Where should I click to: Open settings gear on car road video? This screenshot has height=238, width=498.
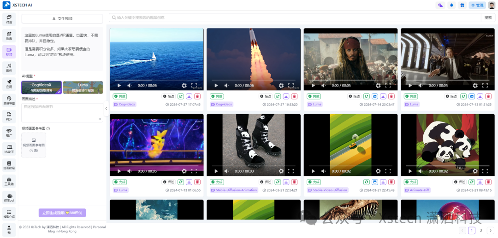point(378,171)
